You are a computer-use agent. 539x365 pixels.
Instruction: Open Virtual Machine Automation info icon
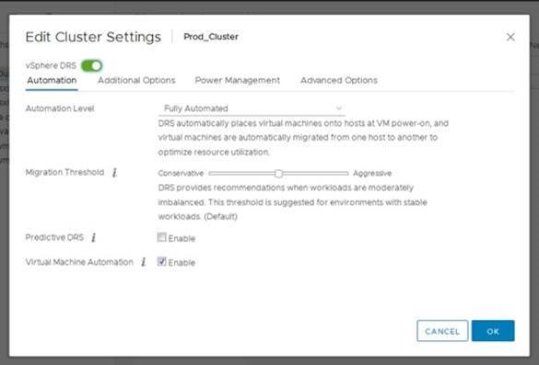coord(144,262)
